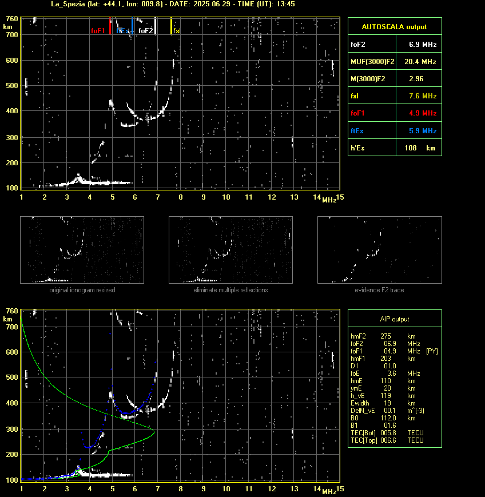Click the yellow fxI label on top ionogram
The image size is (485, 497).
pyautogui.click(x=177, y=31)
